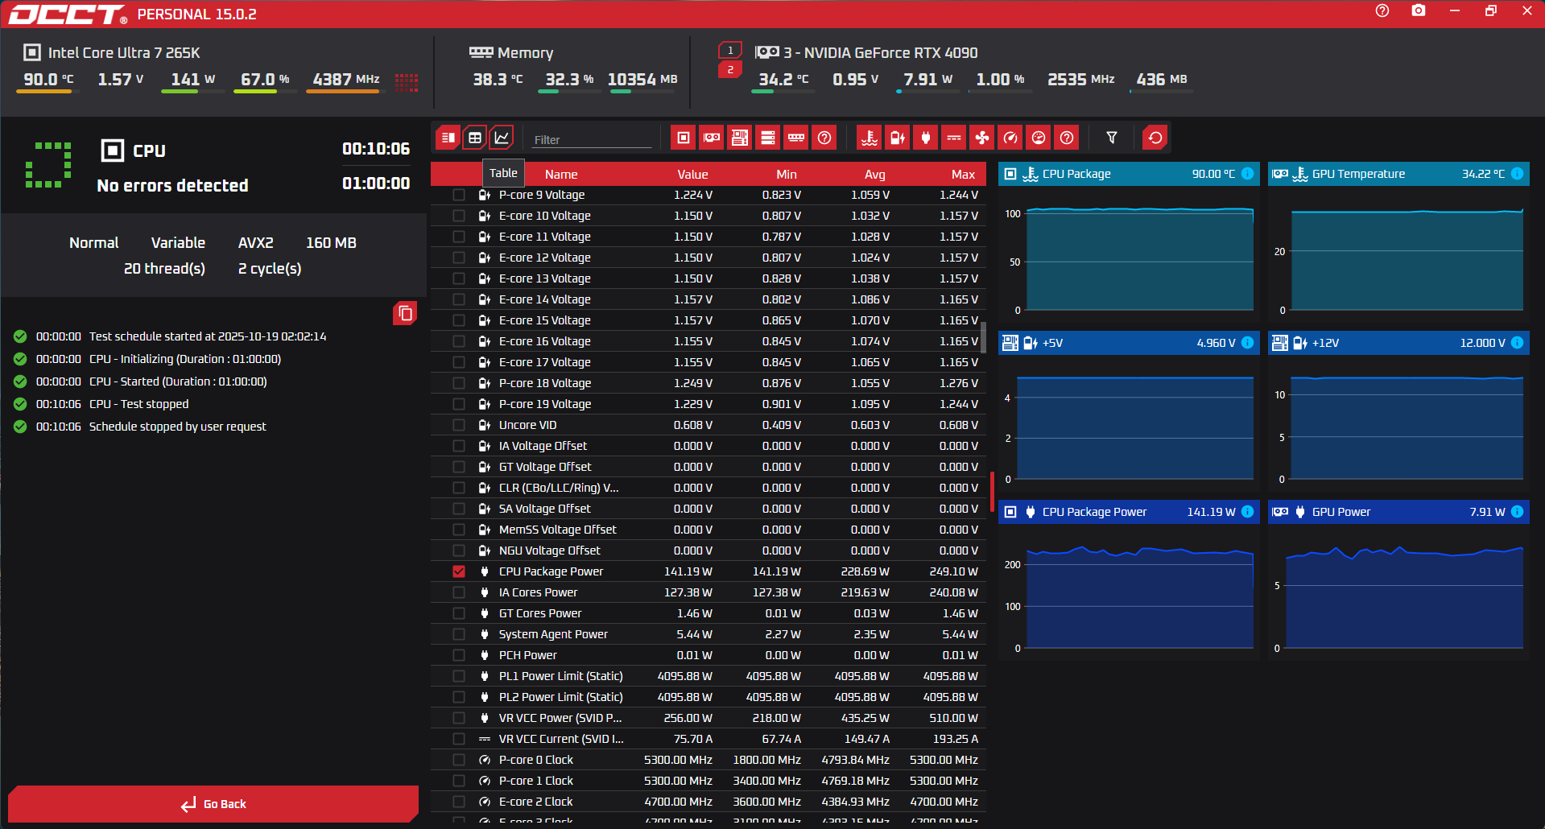Click the sensor Filter text field
Image resolution: width=1545 pixels, height=829 pixels.
click(592, 139)
